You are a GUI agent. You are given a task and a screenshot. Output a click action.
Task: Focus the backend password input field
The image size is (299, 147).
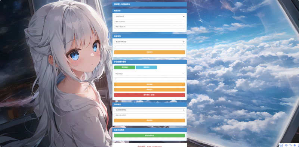(x=149, y=115)
